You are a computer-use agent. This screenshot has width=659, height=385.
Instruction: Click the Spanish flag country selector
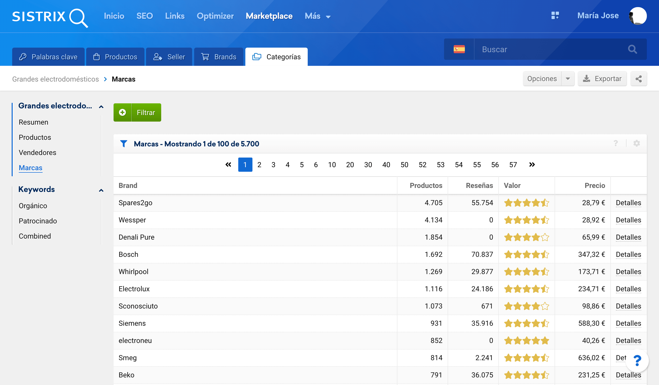(x=459, y=49)
